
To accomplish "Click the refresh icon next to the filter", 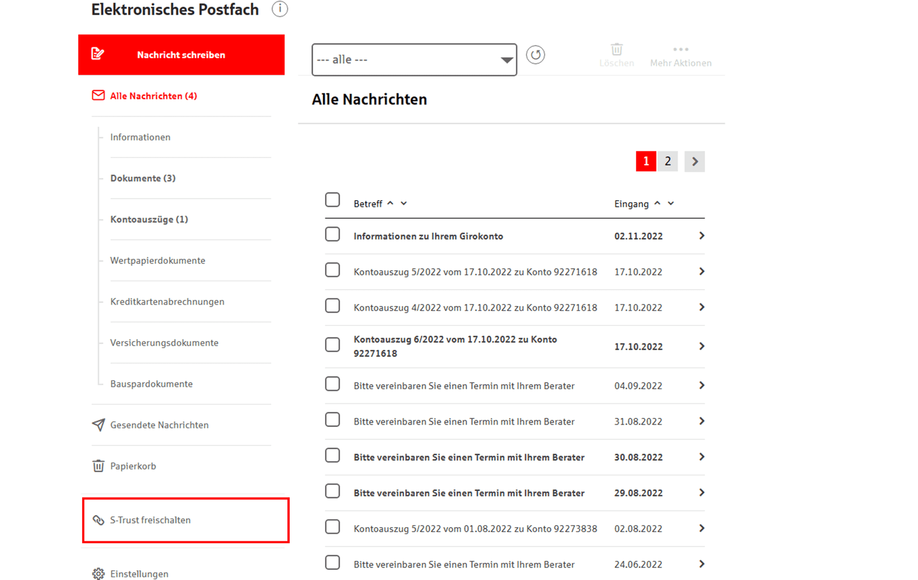I will pyautogui.click(x=535, y=55).
